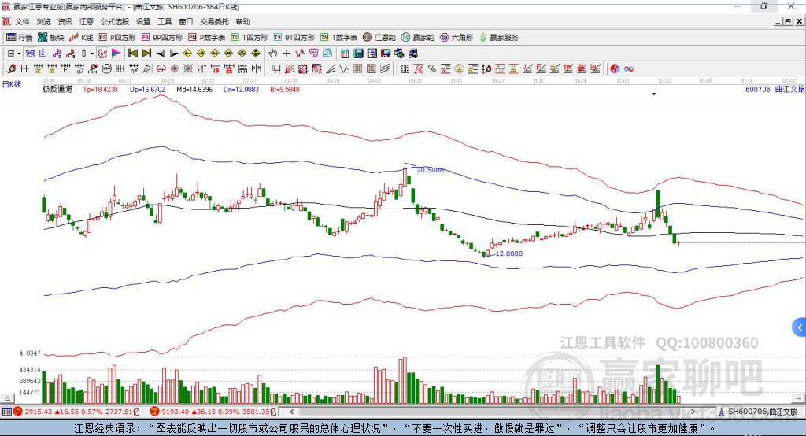This screenshot has width=806, height=436.
Task: Click the 12.8800 low price marker
Action: click(509, 253)
